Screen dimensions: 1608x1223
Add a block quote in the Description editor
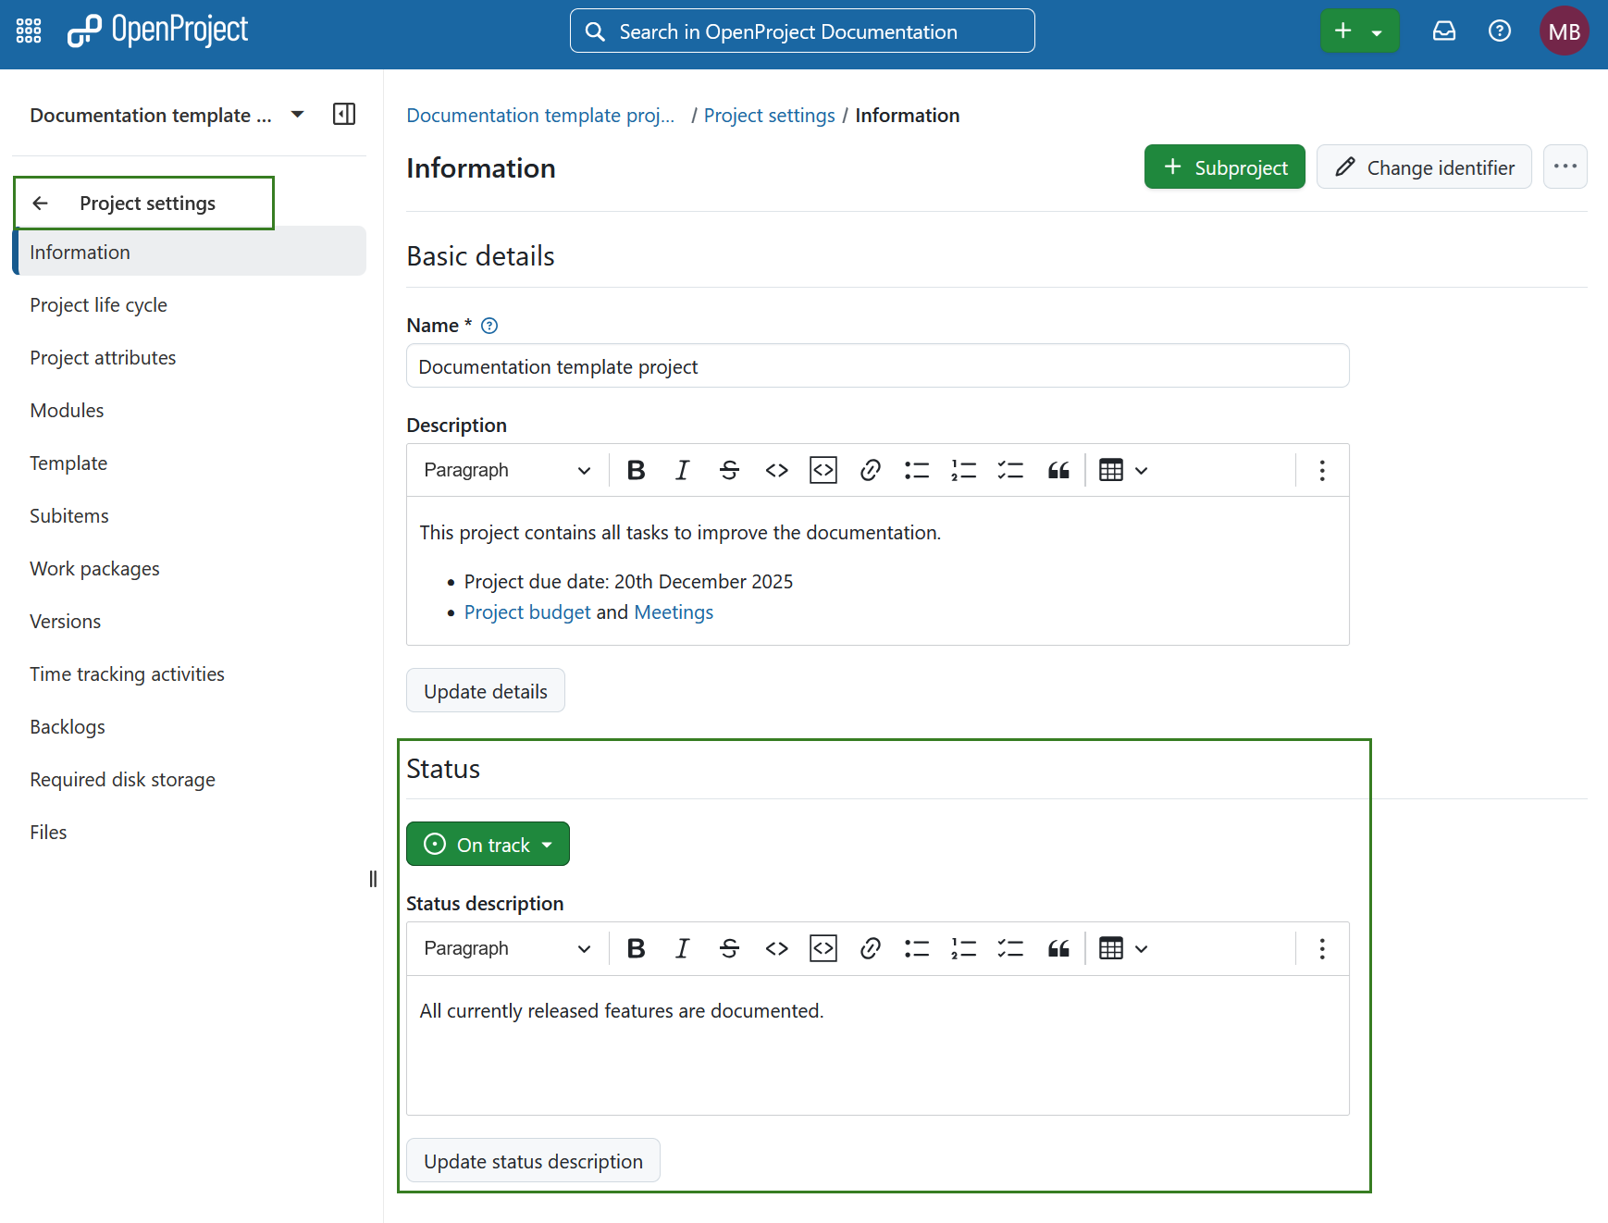pos(1058,469)
